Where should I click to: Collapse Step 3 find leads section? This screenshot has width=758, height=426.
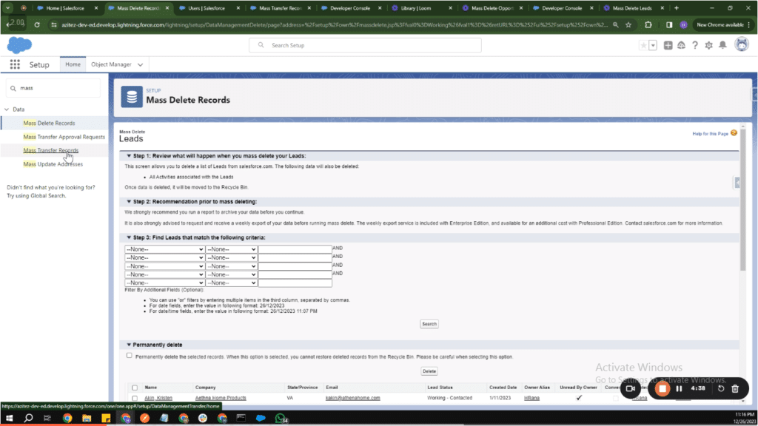pos(129,237)
